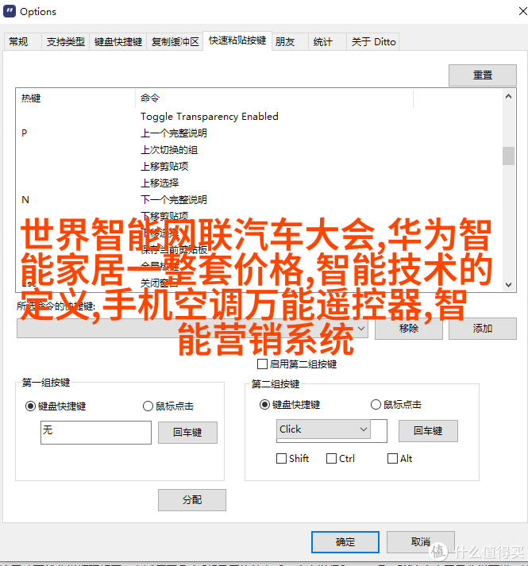This screenshot has height=566, width=528.
Task: Go to the 键盘快捷键 tab
Action: click(x=118, y=42)
